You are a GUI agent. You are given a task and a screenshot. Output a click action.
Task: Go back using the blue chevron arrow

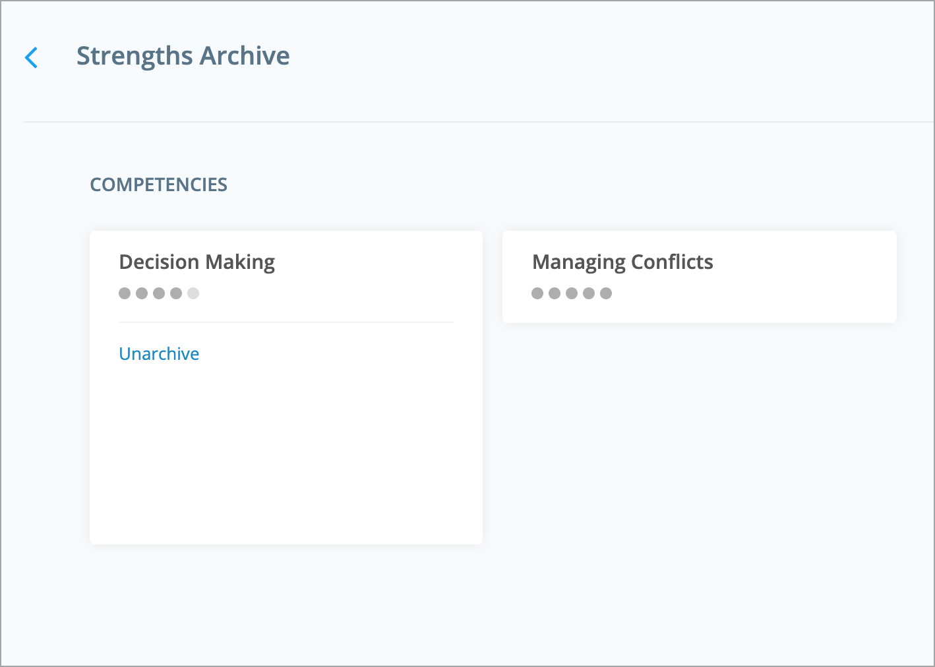point(31,57)
